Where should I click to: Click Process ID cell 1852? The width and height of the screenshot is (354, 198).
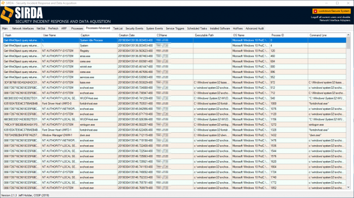point(289,188)
